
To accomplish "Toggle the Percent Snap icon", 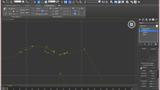I will click(77, 2).
